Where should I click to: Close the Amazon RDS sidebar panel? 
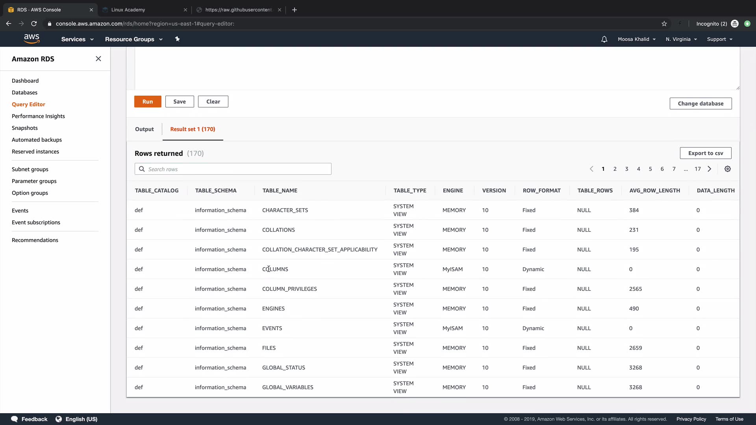tap(98, 59)
